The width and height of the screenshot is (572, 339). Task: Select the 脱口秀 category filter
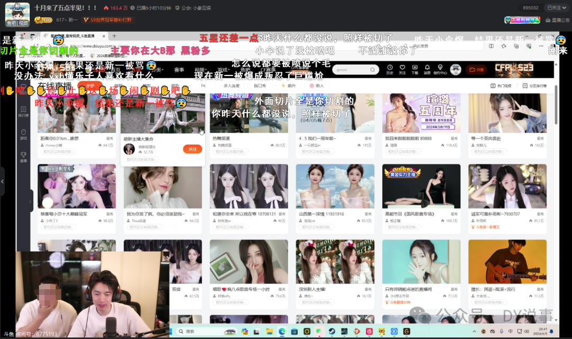click(260, 86)
